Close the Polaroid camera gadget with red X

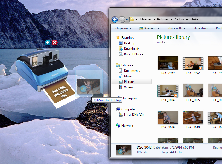pyautogui.click(x=54, y=42)
